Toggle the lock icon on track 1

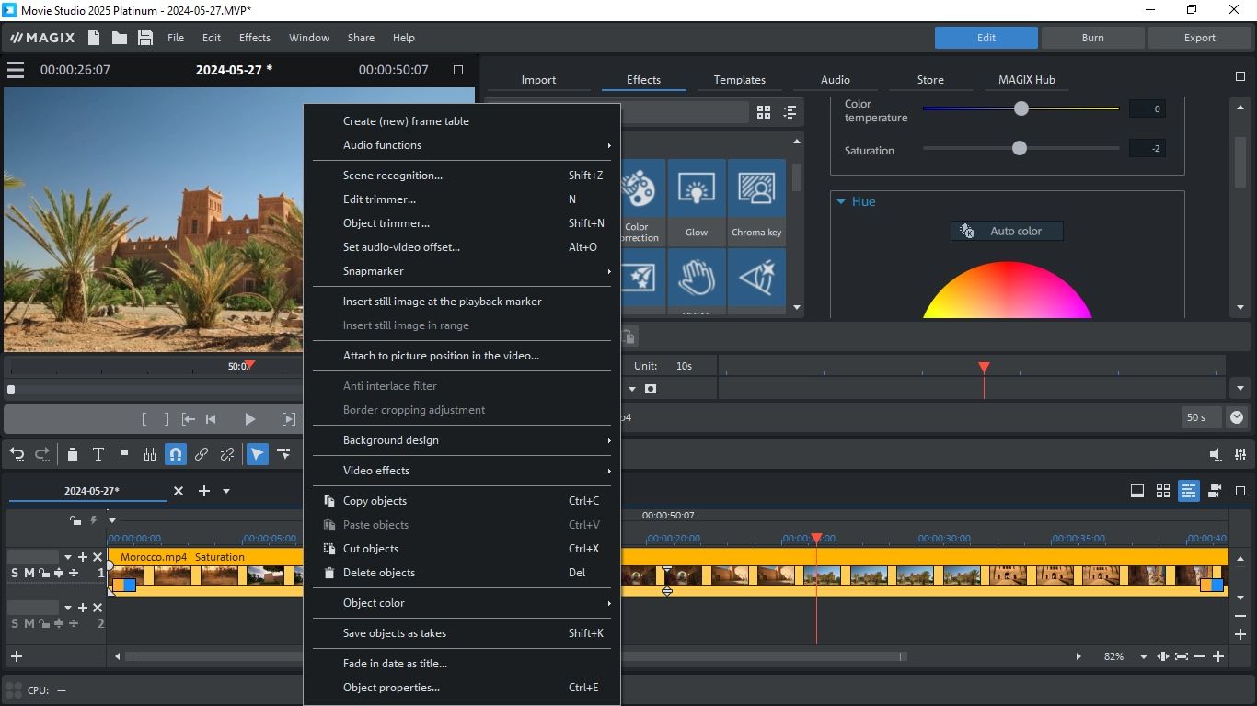43,574
